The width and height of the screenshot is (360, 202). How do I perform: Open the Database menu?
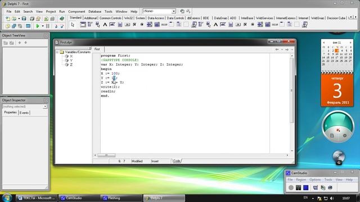[95, 11]
